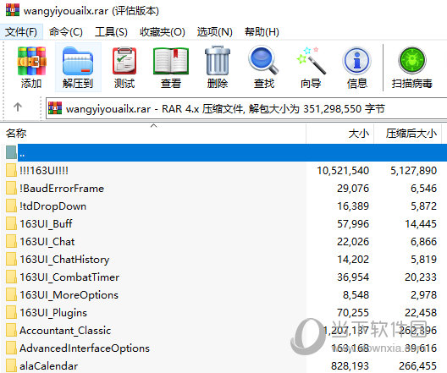Click Scan Virus (扫描病毒) icon
The height and width of the screenshot is (373, 447).
coord(412,60)
